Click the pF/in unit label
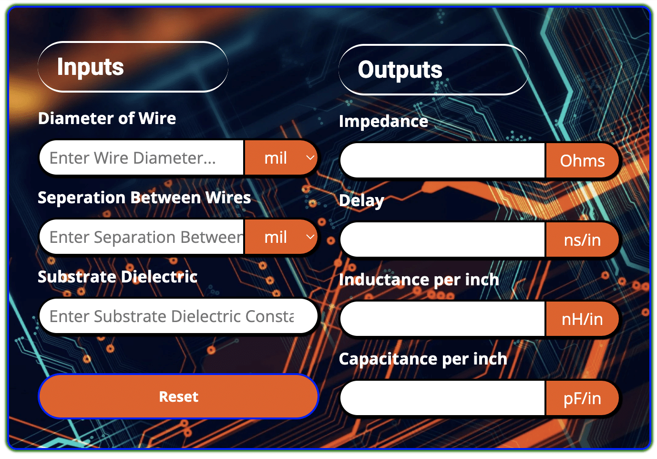Viewport: 657px width, 459px height. pos(583,398)
